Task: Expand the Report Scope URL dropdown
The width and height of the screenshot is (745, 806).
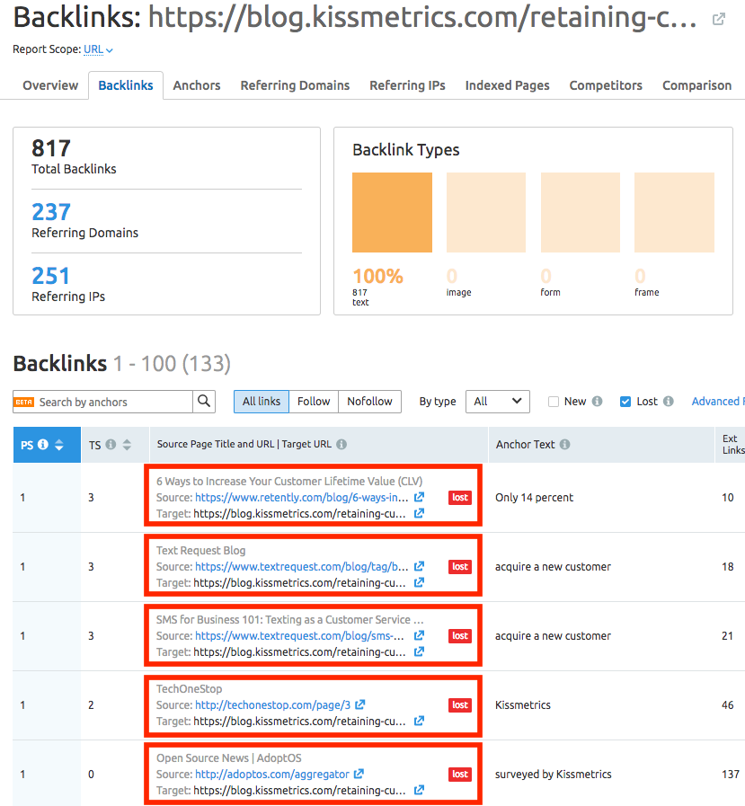Action: 98,49
